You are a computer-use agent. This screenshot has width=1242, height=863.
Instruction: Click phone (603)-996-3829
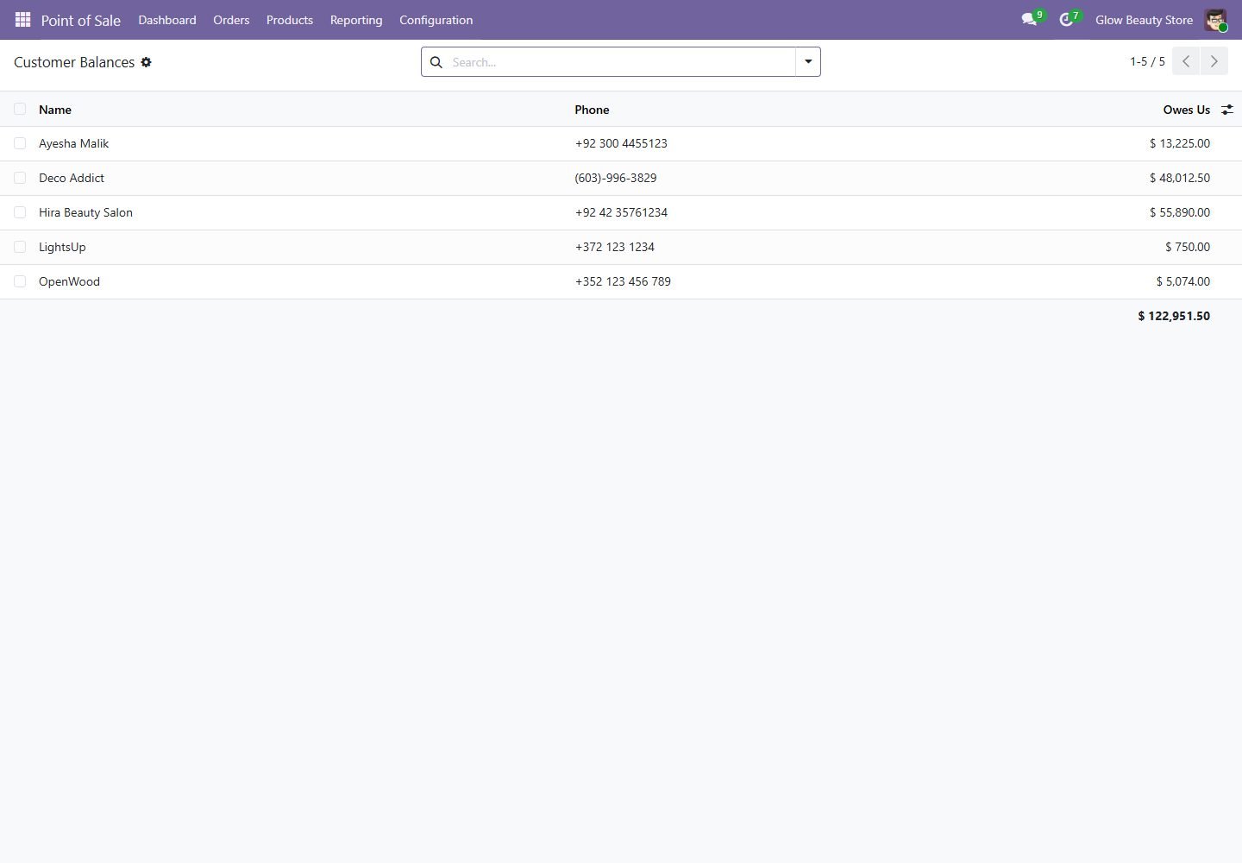[616, 178]
